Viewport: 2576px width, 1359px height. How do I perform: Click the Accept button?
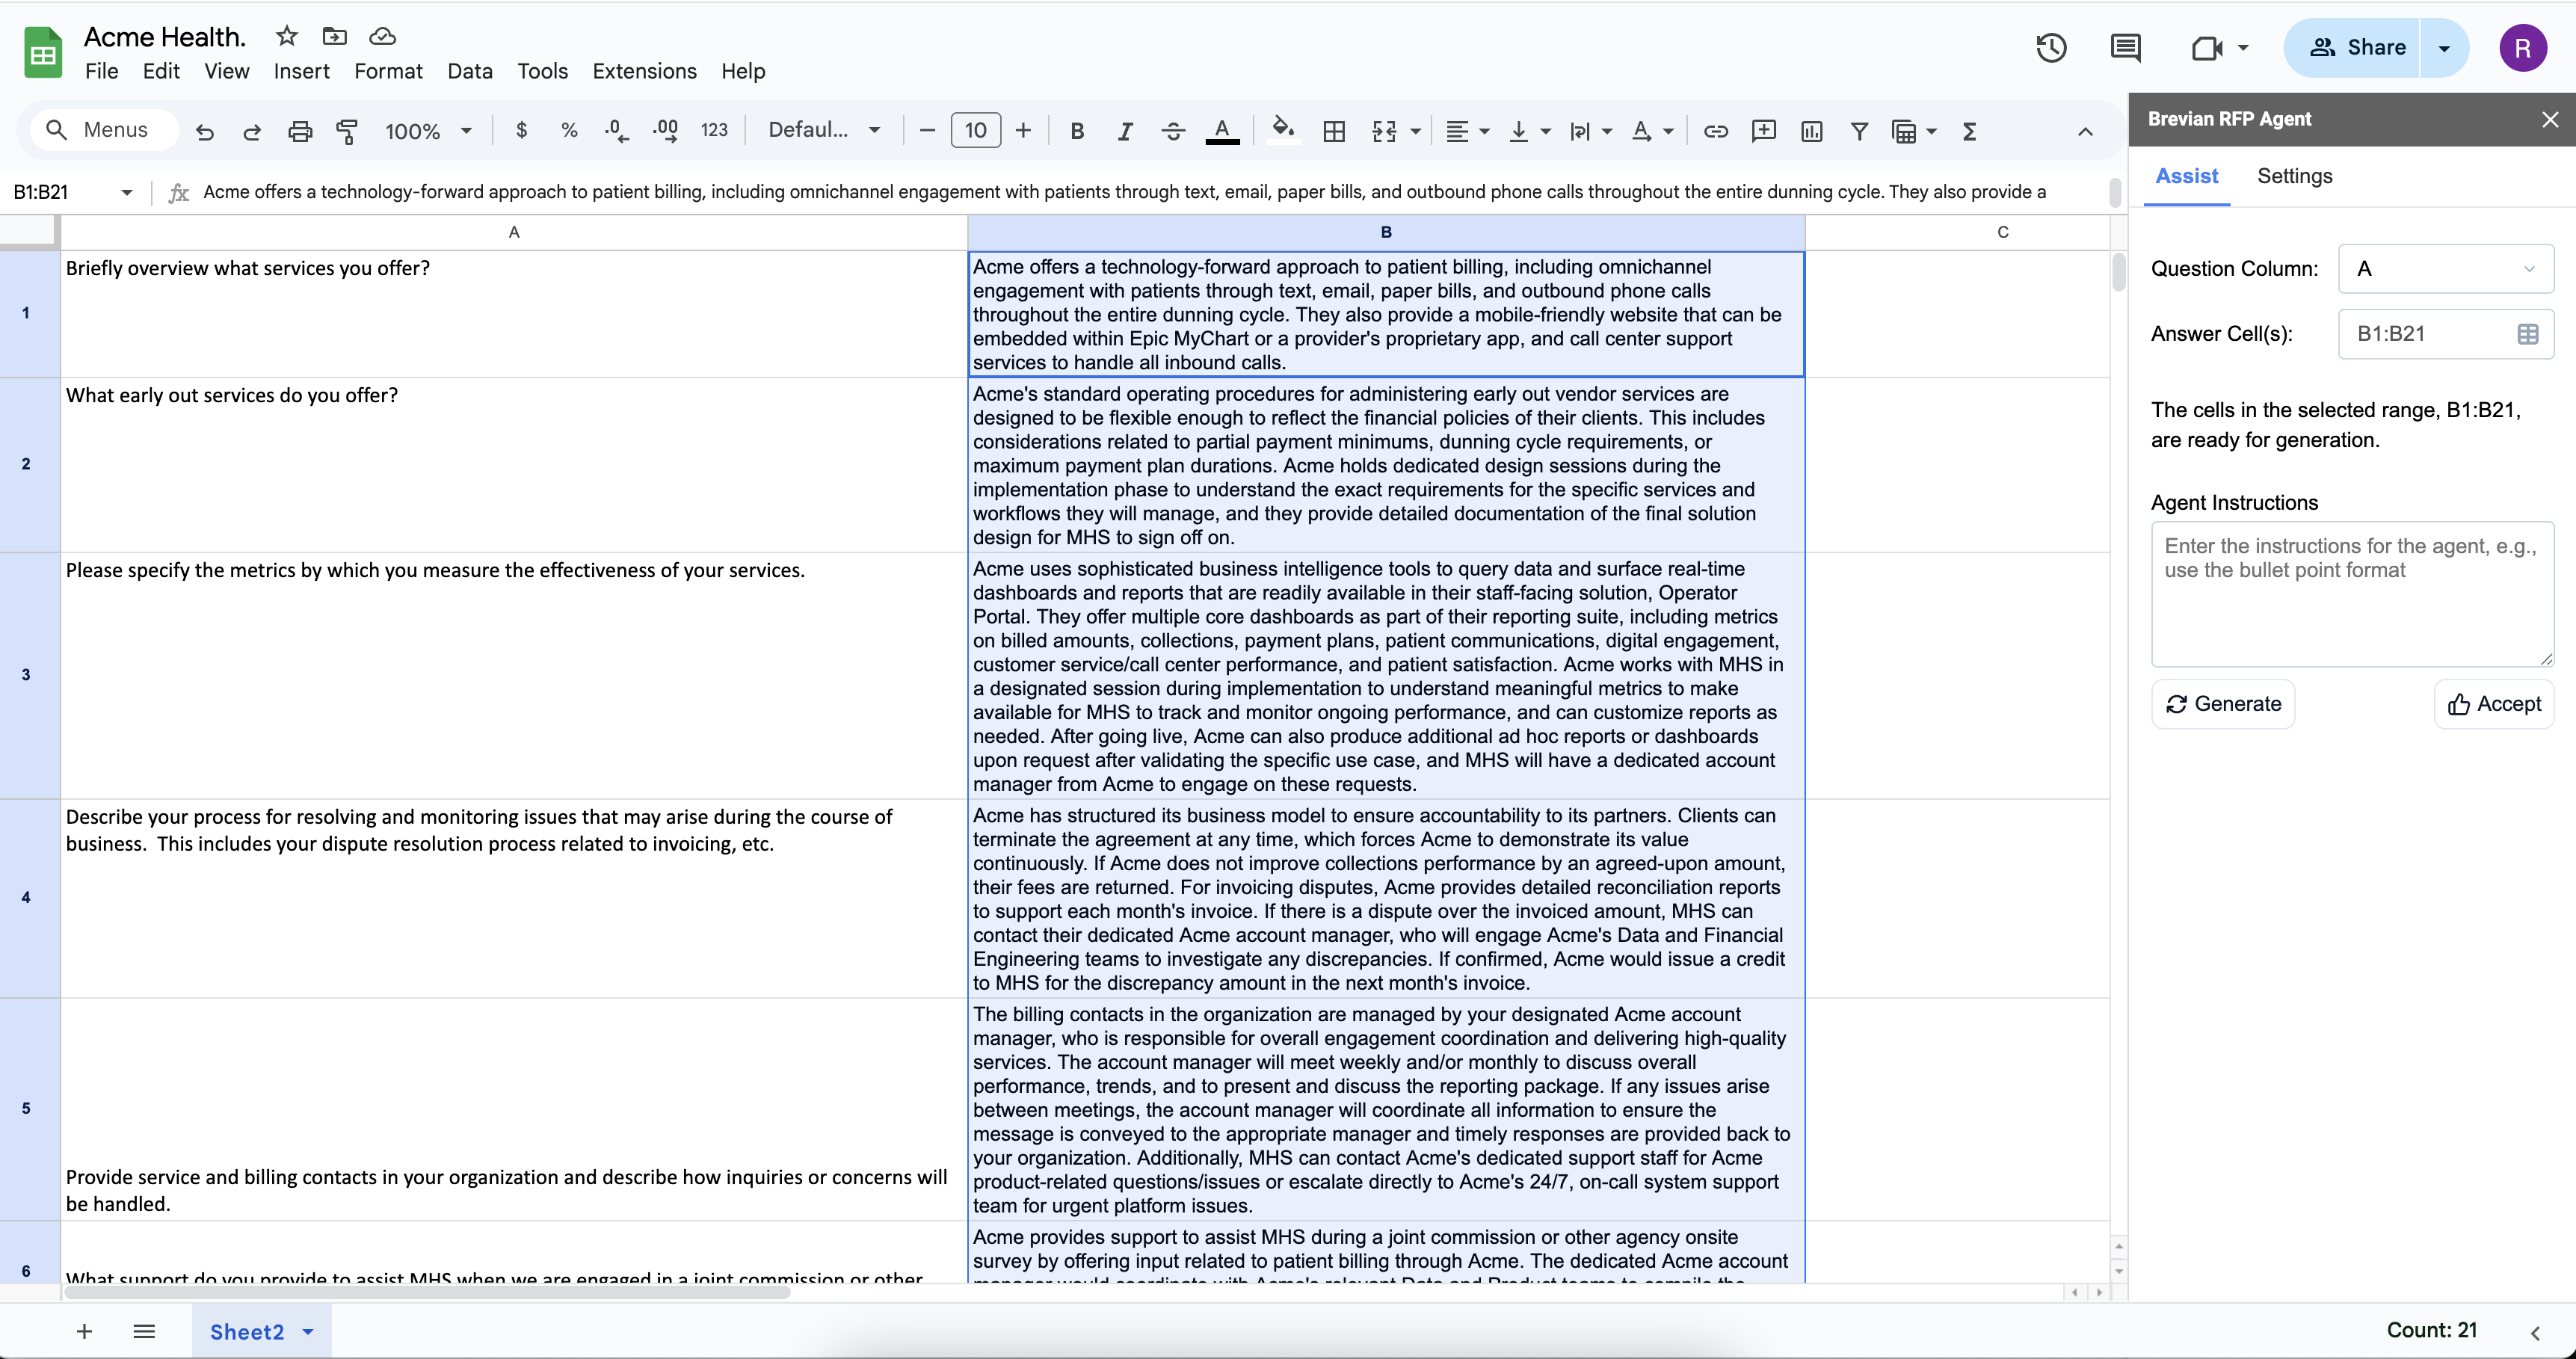click(2493, 703)
